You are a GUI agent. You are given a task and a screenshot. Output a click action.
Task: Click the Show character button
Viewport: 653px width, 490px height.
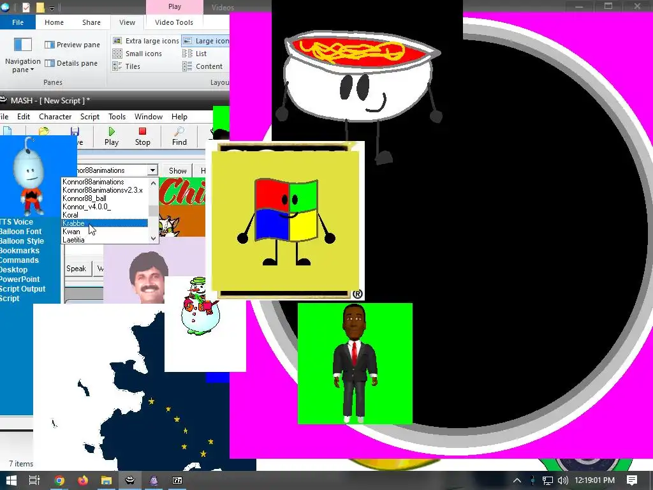pos(178,171)
